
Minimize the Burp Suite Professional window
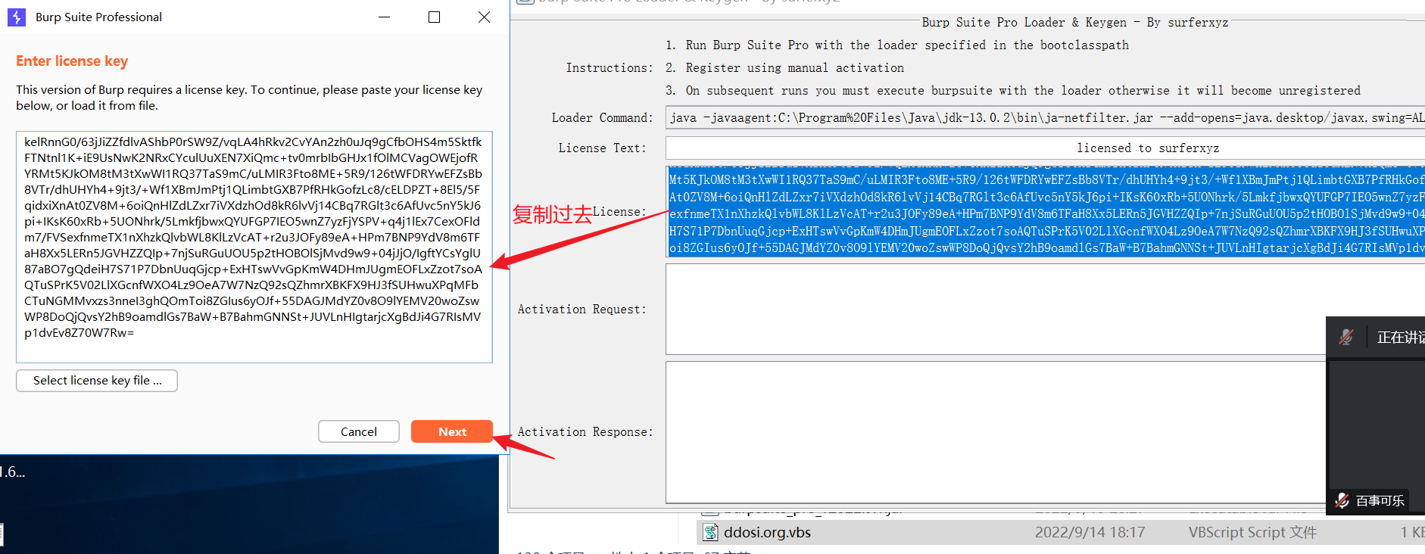[x=385, y=17]
